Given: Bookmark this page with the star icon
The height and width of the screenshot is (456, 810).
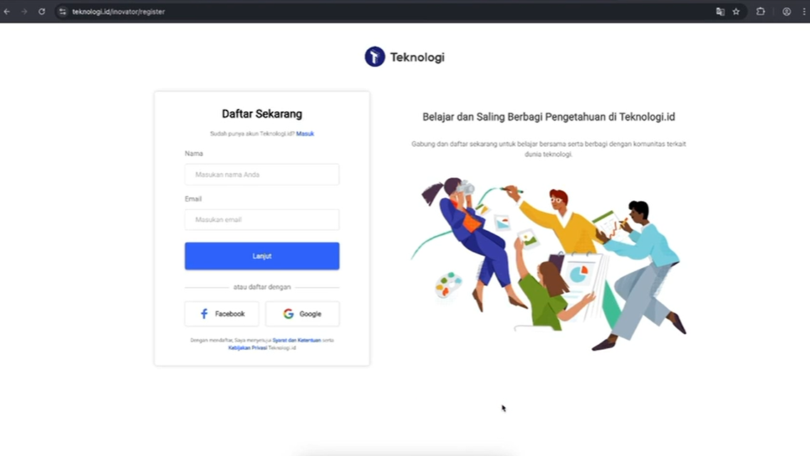Looking at the screenshot, I should (x=736, y=11).
